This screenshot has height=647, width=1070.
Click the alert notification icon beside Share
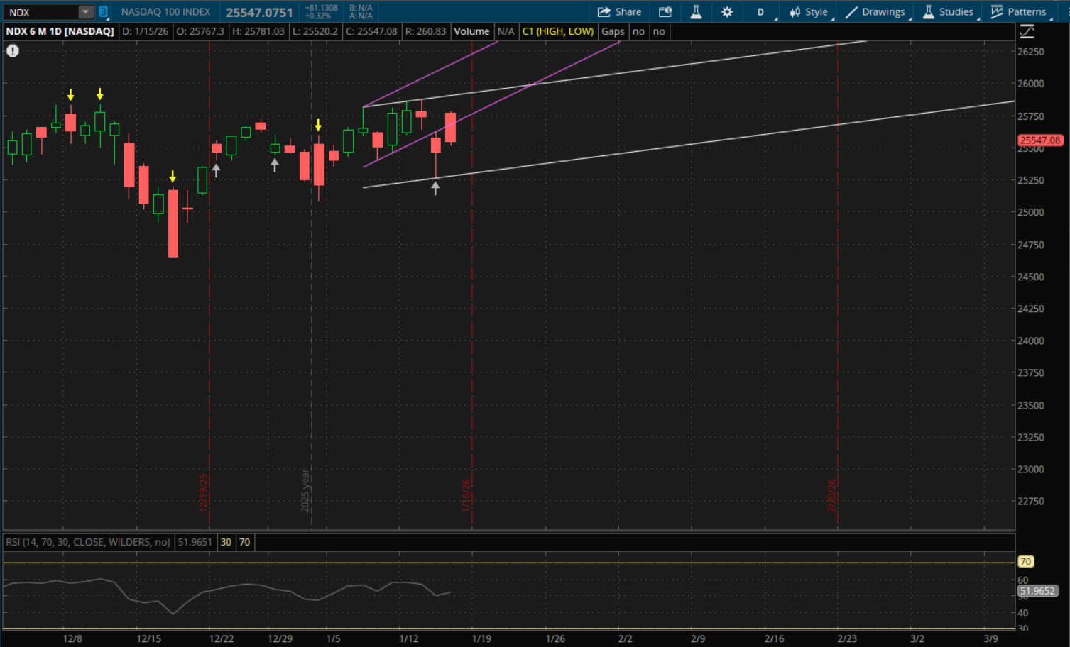pyautogui.click(x=665, y=12)
